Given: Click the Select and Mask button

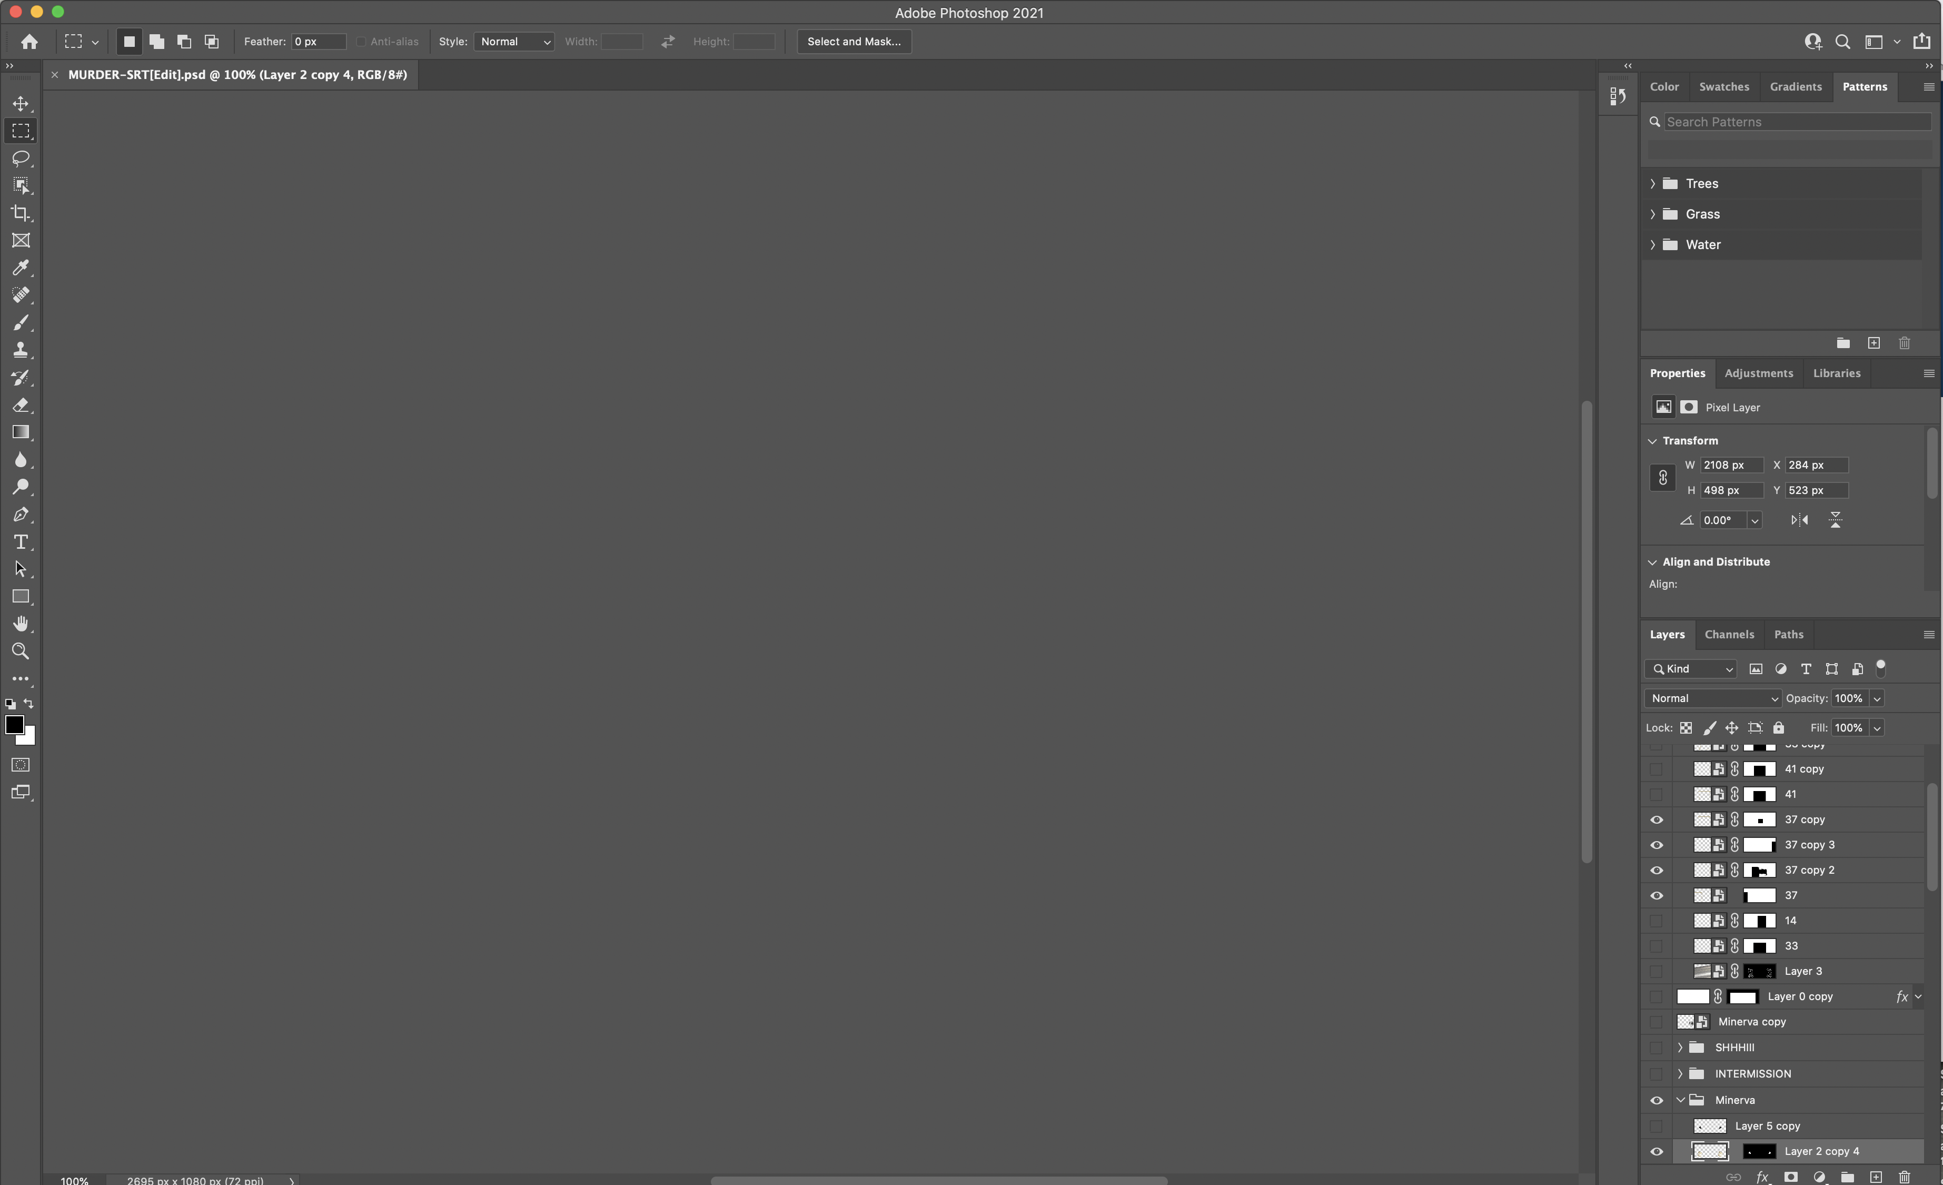Looking at the screenshot, I should [853, 42].
